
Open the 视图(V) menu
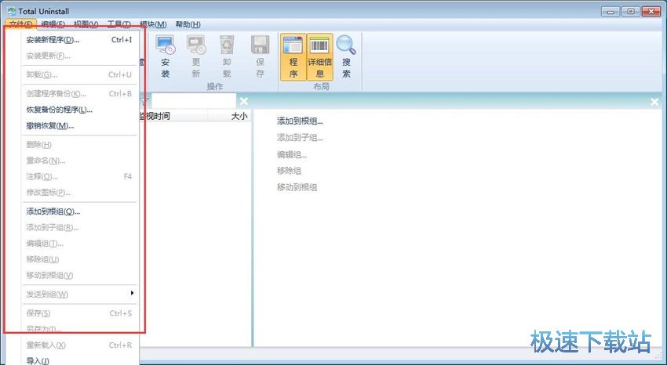[x=86, y=24]
